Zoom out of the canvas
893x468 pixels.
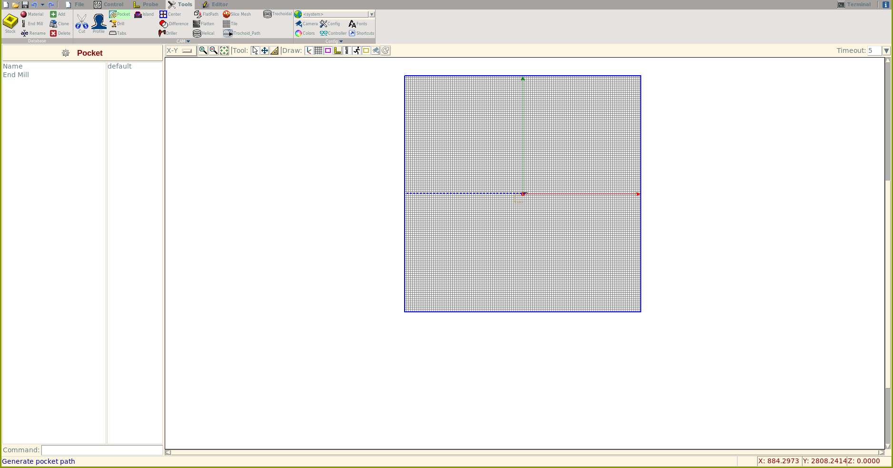point(214,50)
